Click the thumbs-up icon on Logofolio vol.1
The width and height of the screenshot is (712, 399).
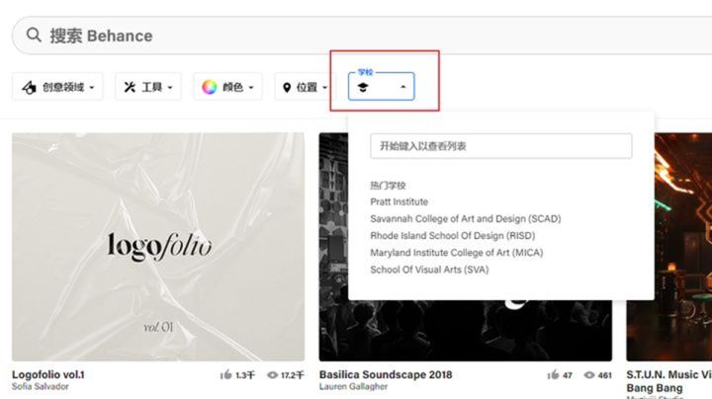tap(225, 375)
